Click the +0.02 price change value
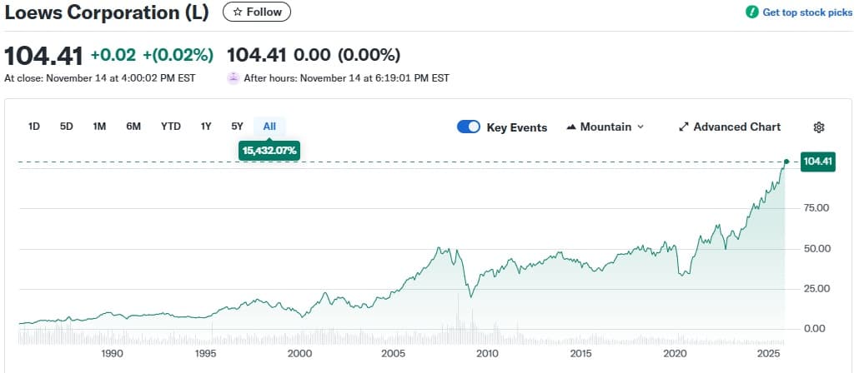Image resolution: width=864 pixels, height=373 pixels. click(x=114, y=55)
